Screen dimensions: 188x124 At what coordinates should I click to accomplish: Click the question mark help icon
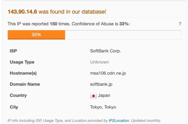pos(180,24)
